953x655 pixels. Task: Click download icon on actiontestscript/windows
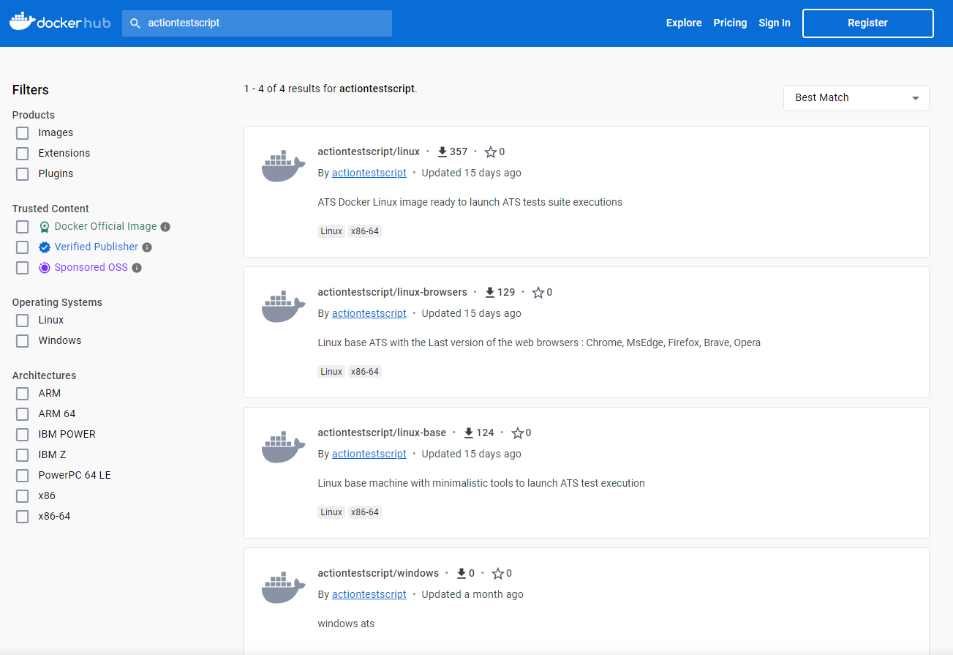point(462,574)
